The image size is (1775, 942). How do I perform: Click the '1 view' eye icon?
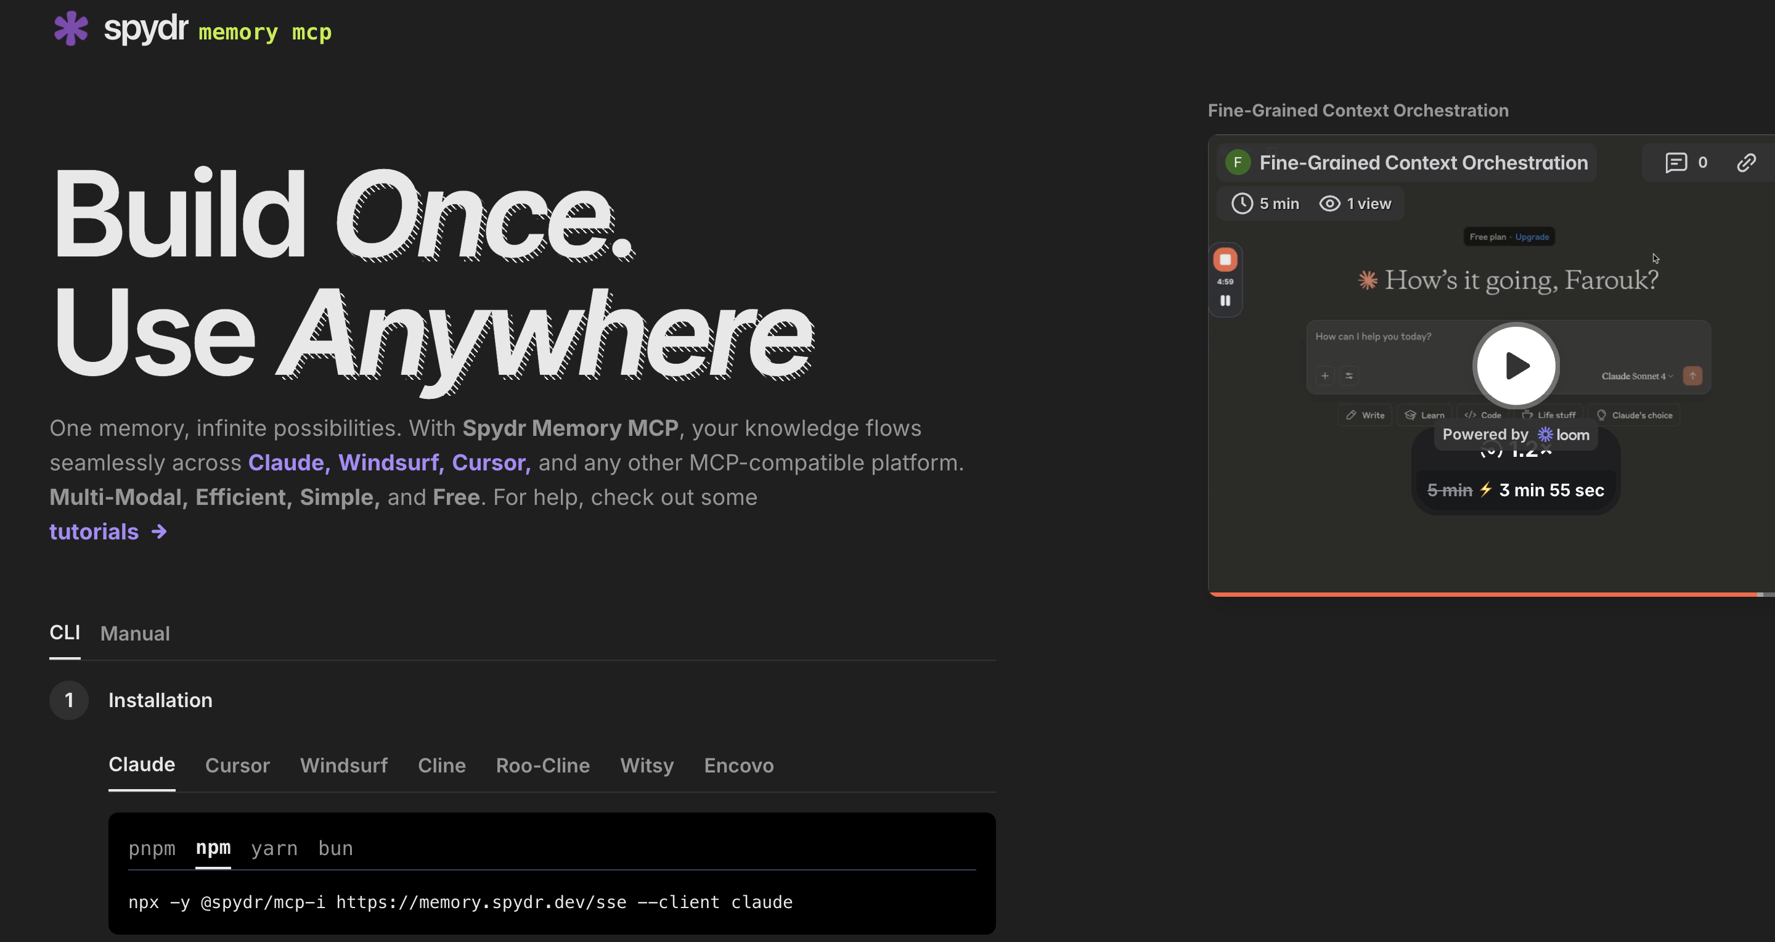click(x=1330, y=203)
